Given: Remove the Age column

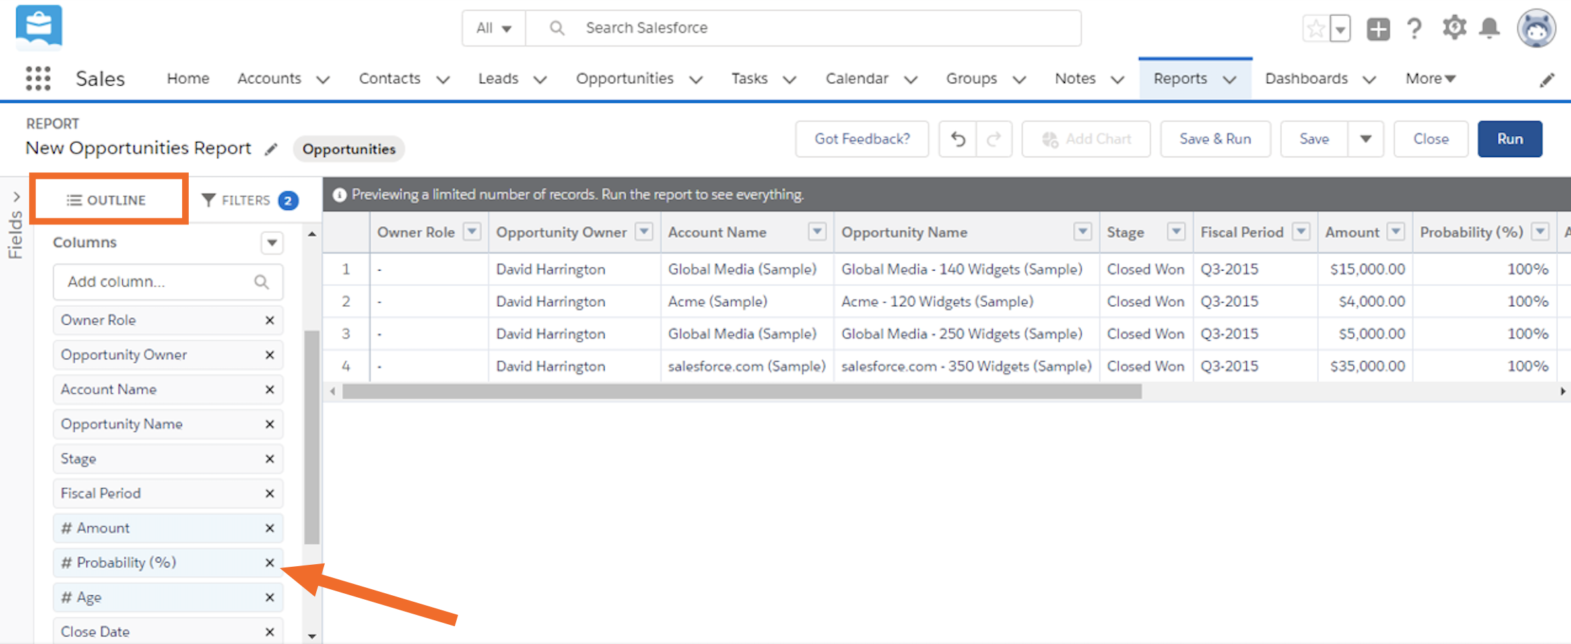Looking at the screenshot, I should [269, 597].
